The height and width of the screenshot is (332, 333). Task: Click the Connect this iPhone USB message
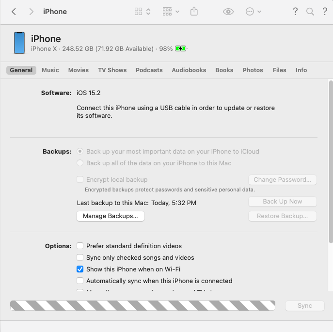point(175,112)
